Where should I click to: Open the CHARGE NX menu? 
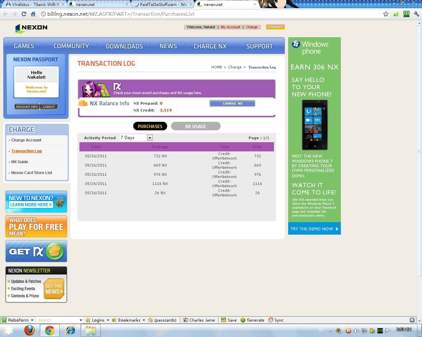pyautogui.click(x=210, y=46)
